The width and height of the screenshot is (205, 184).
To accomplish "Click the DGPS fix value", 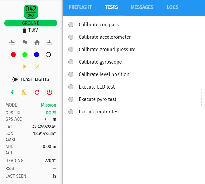I will pyautogui.click(x=51, y=113).
